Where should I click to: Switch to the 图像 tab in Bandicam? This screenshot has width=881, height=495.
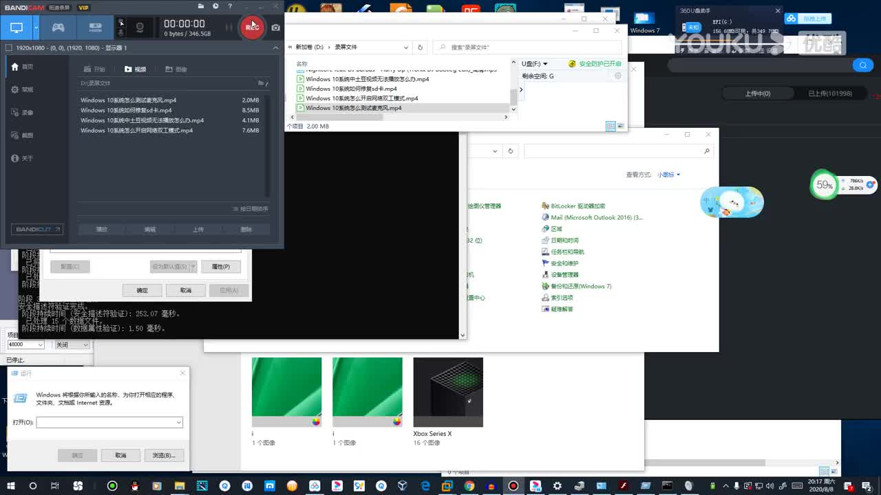click(176, 69)
